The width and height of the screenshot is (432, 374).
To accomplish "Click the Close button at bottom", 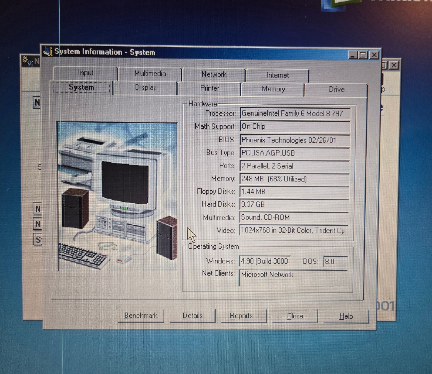I will click(x=295, y=316).
